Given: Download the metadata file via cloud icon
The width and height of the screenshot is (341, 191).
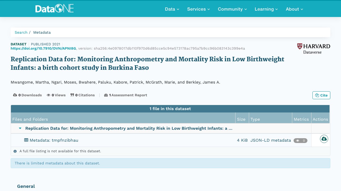Looking at the screenshot, I should (324, 139).
